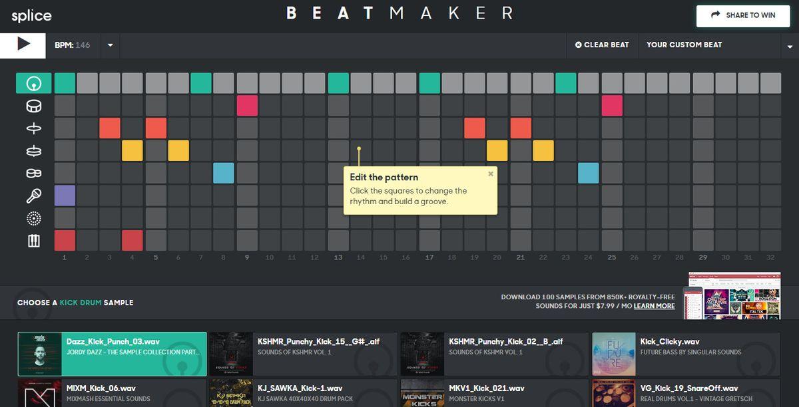Toggle the yellow hi-hat step 4

coord(133,151)
